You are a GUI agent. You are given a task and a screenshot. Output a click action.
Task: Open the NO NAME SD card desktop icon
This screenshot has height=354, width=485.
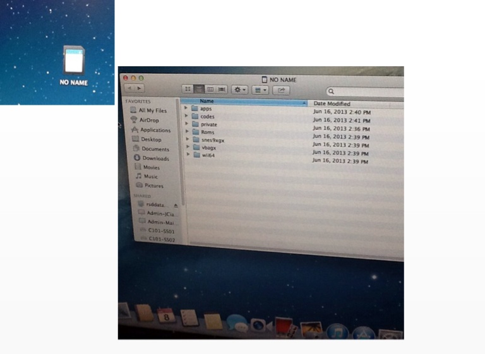[73, 62]
